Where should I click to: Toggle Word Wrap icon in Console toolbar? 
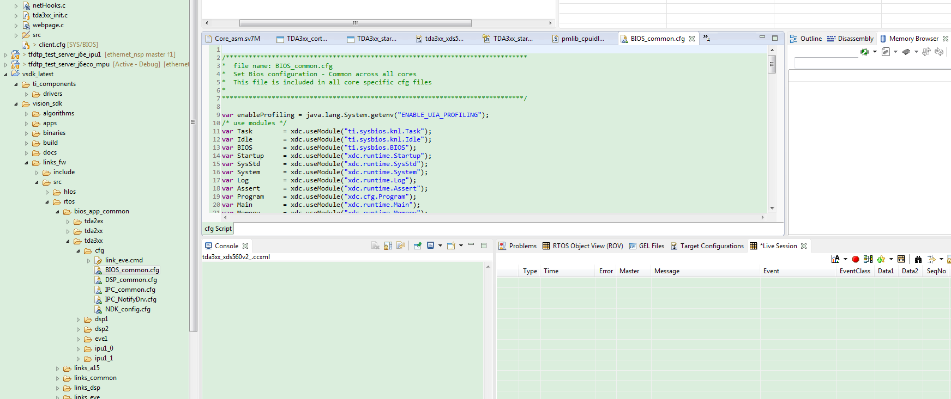(x=400, y=245)
